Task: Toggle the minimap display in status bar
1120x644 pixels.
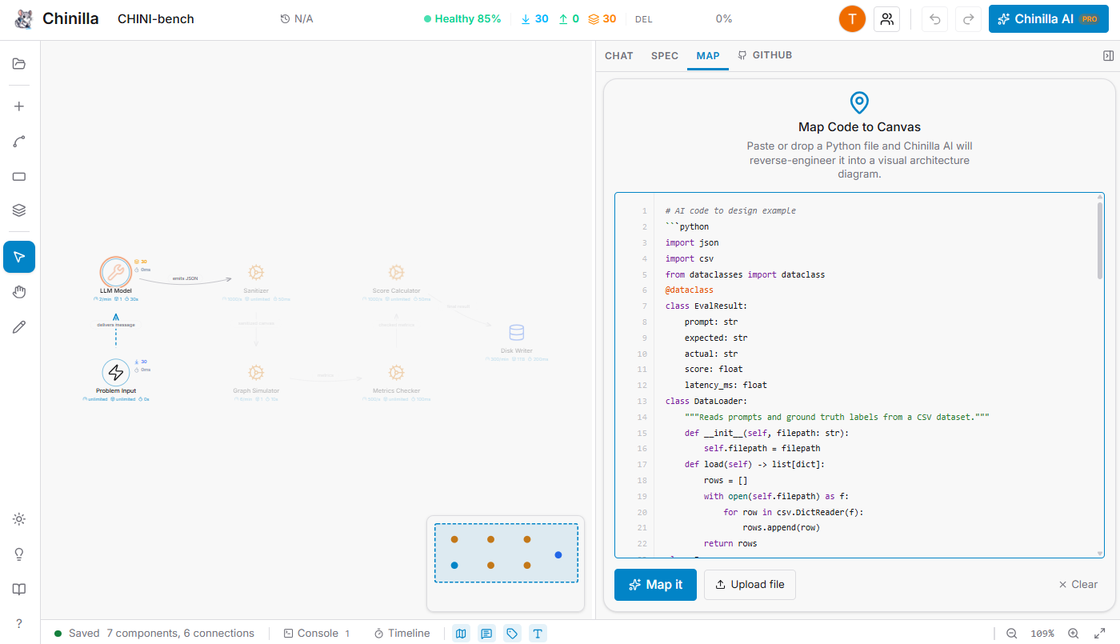Action: [x=461, y=634]
